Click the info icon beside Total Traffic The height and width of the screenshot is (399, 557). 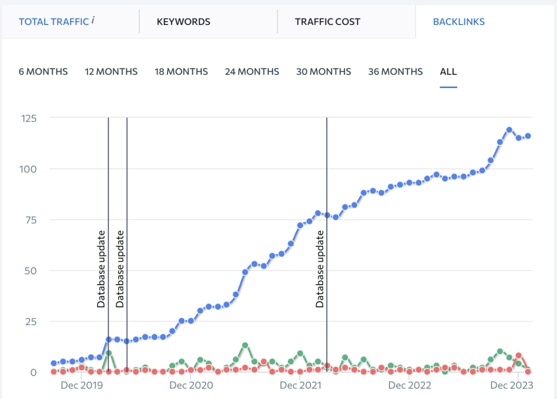(x=93, y=21)
